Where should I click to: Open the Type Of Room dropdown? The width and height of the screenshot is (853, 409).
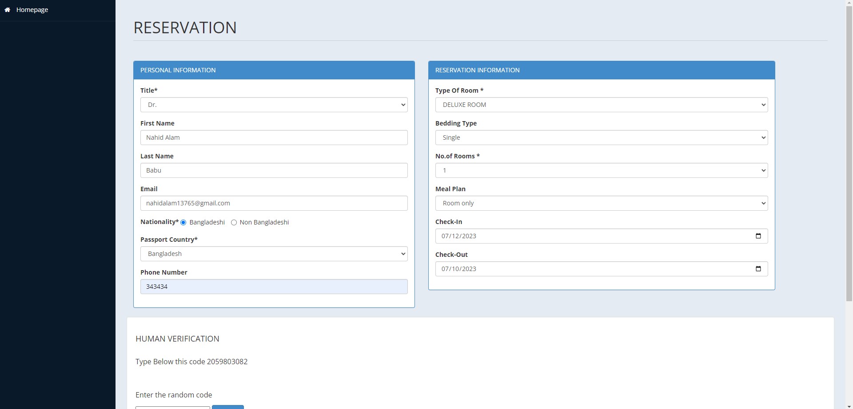(x=601, y=105)
